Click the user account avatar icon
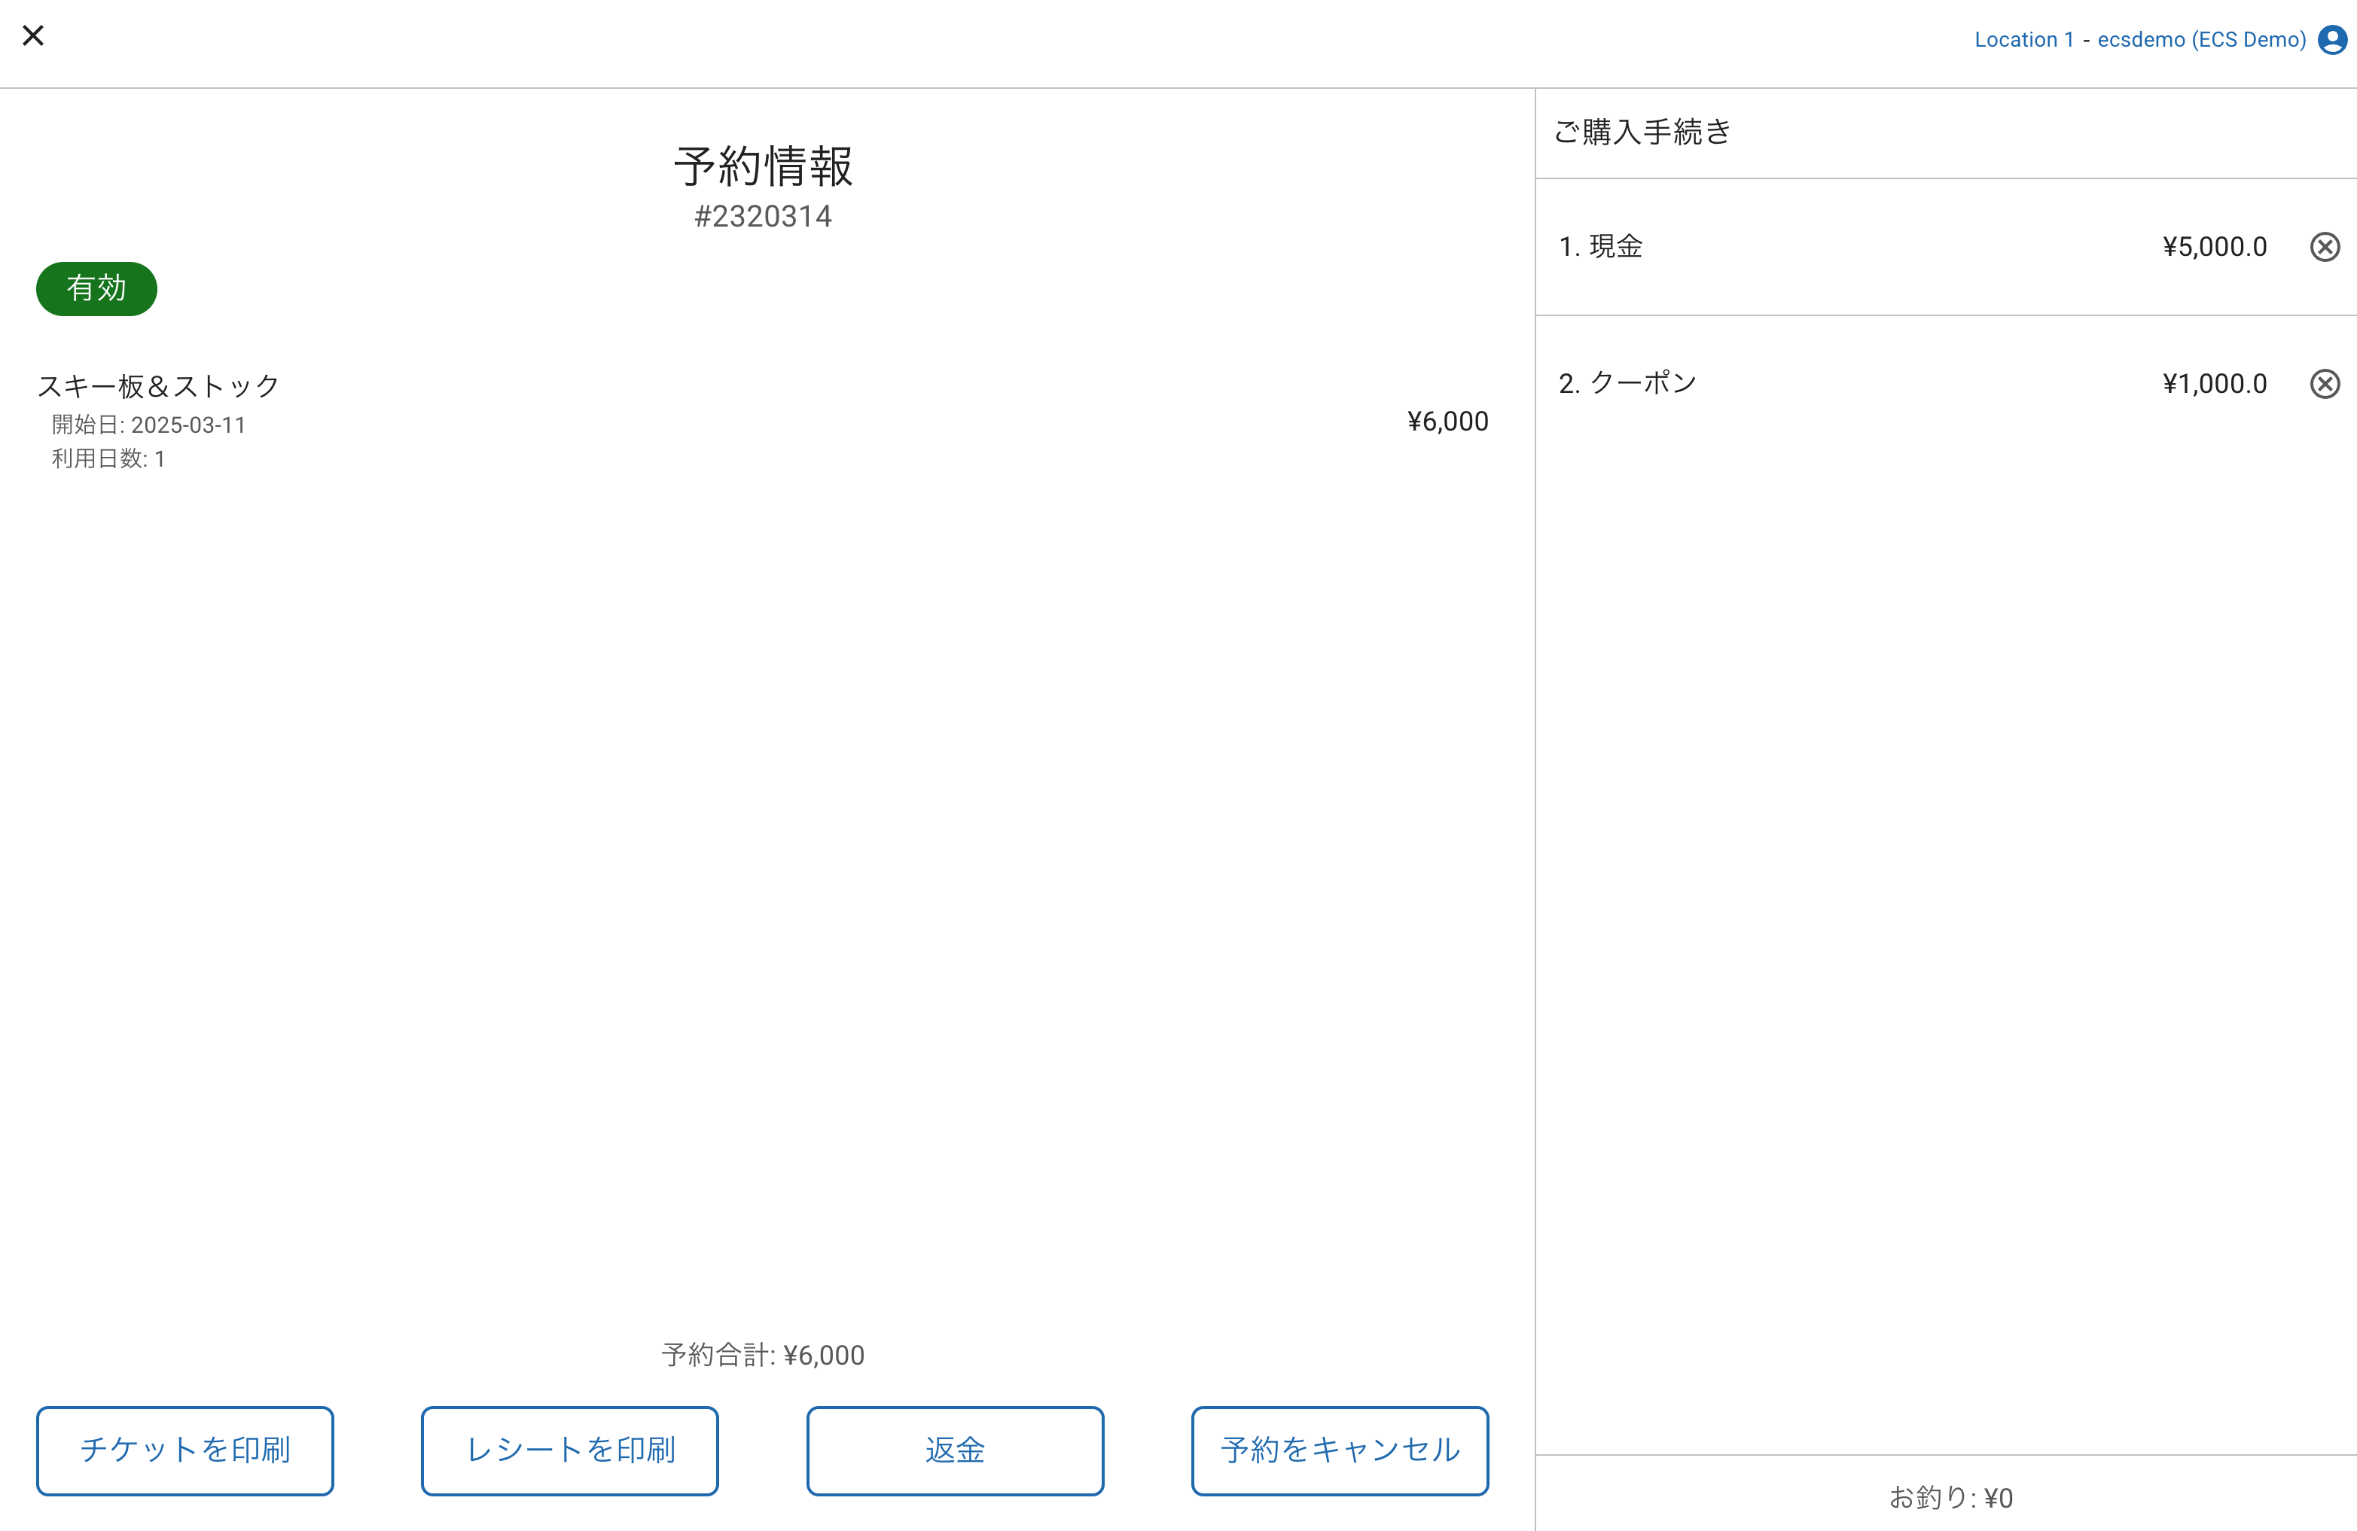The width and height of the screenshot is (2357, 1531). coord(2331,40)
